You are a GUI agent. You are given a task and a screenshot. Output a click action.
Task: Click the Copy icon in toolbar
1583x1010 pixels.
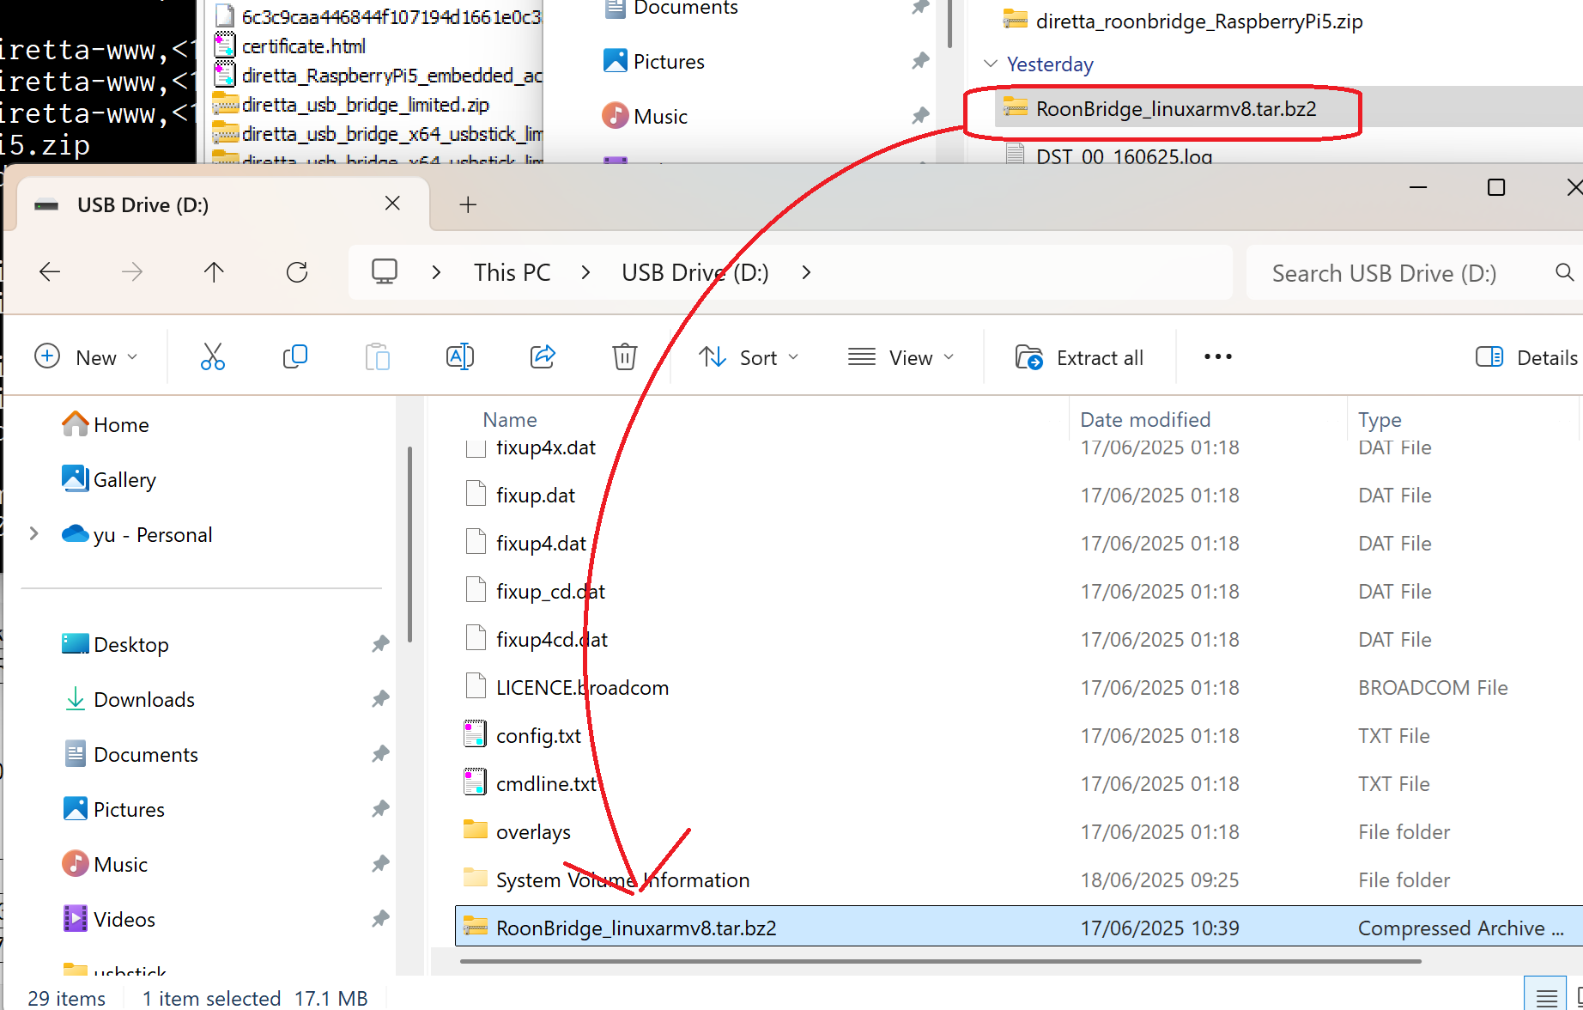[294, 357]
